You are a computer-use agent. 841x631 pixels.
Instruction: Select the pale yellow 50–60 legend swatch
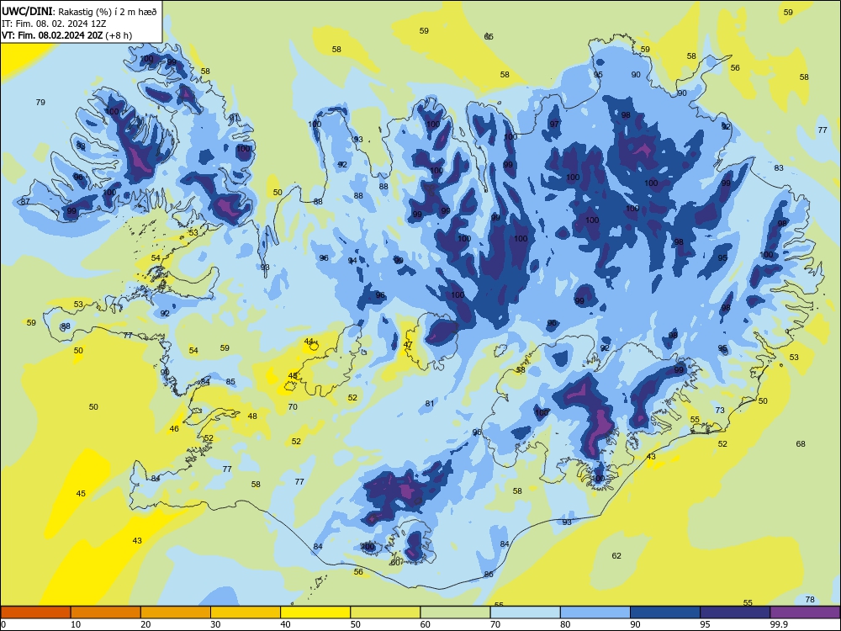click(385, 612)
